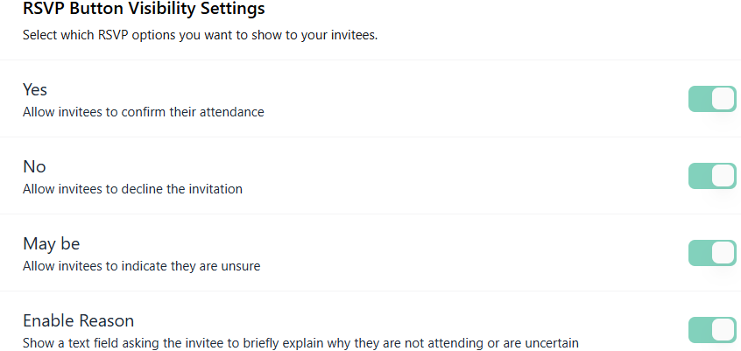The width and height of the screenshot is (741, 351).
Task: Toggle off the May be option
Action: [712, 253]
